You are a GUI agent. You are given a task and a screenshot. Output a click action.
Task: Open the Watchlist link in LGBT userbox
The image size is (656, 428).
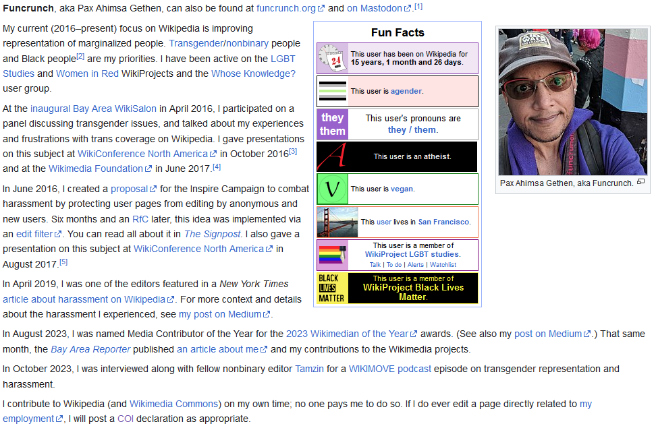[443, 265]
